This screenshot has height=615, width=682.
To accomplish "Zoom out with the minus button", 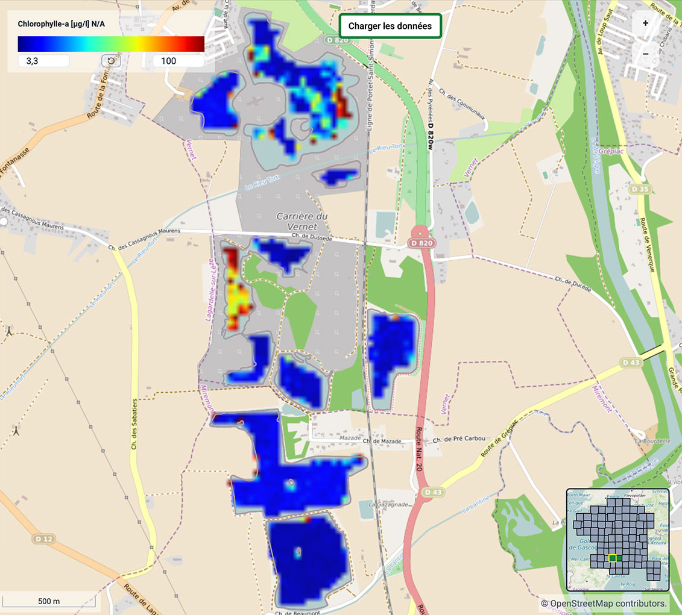I will point(645,53).
